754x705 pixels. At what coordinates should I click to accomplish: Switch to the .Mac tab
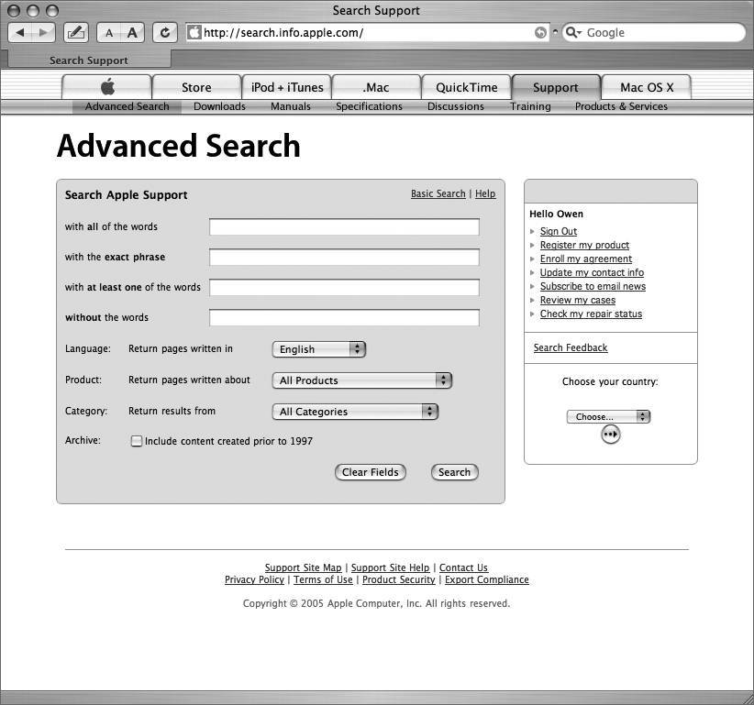[376, 87]
